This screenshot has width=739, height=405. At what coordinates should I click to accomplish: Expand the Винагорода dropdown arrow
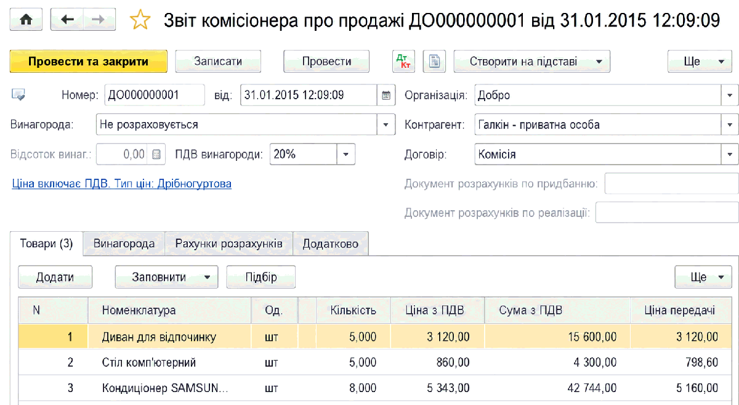[386, 125]
